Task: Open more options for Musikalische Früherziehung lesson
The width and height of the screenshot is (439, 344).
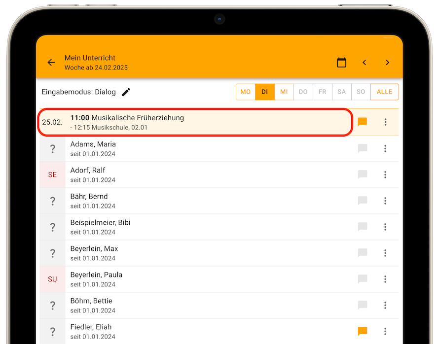Action: 386,122
